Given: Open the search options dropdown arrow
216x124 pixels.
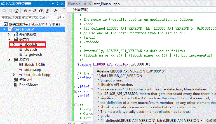Looking at the screenshot, I should (63, 18).
